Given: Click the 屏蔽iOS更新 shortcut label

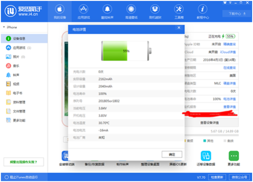Looking at the screenshot, I should 178,164.
